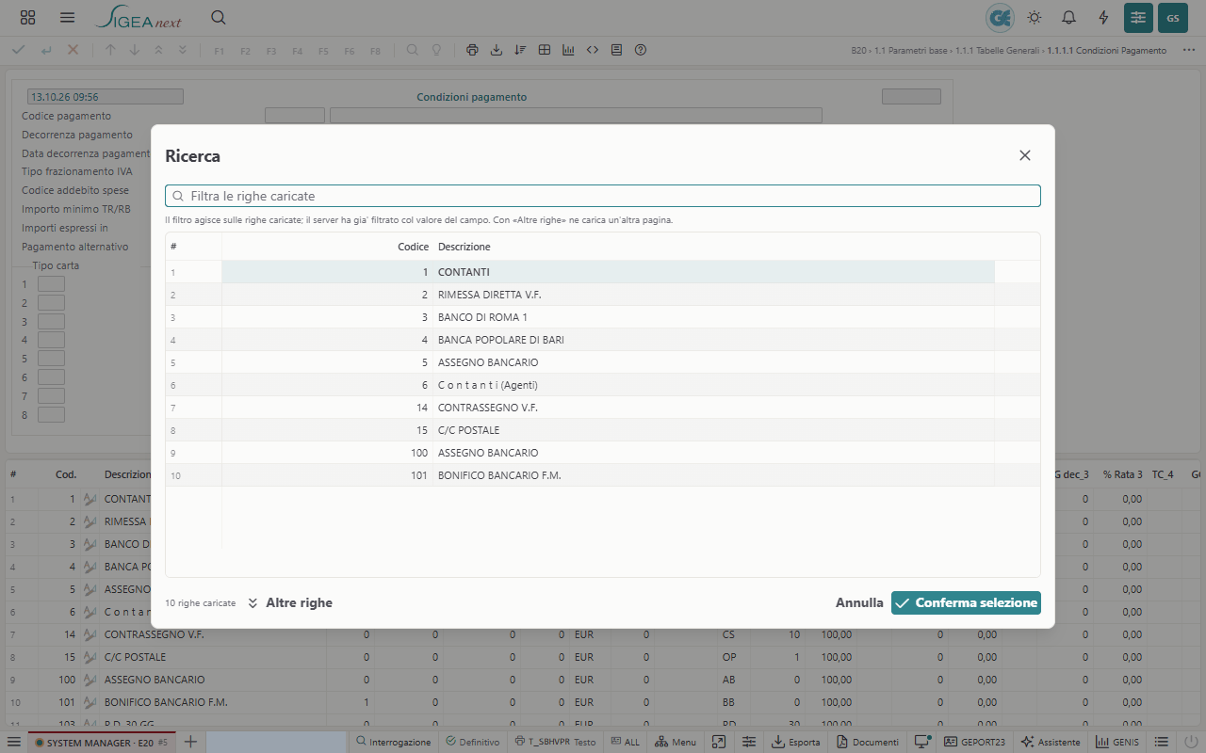The image size is (1206, 753).
Task: Cancel the search with Annulla
Action: coord(859,602)
